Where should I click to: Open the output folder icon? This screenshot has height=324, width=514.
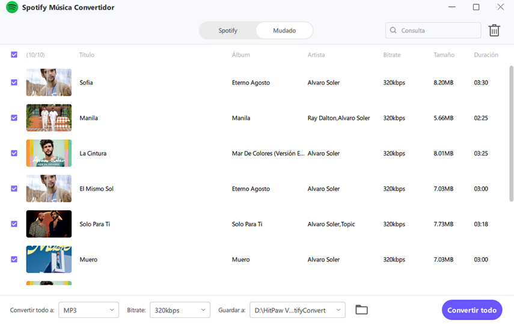point(361,310)
